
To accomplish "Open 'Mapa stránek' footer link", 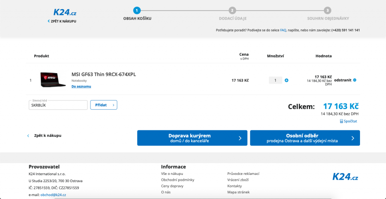I will (x=238, y=192).
